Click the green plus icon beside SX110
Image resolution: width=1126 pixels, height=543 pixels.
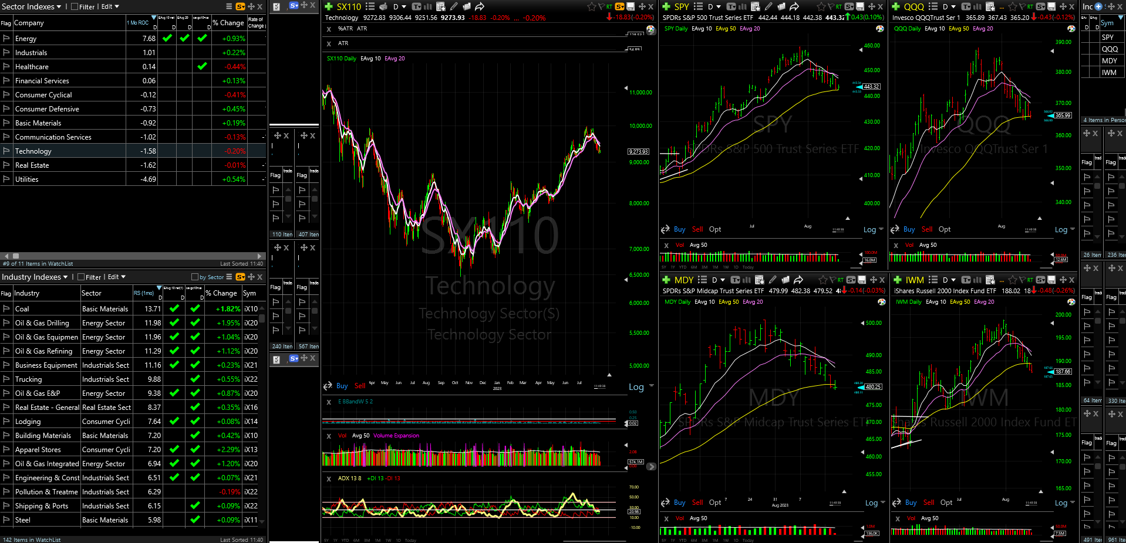coord(329,6)
